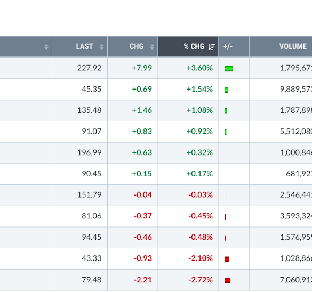This screenshot has width=312, height=292.
Task: Click the % CHG header label
Action: 194,46
